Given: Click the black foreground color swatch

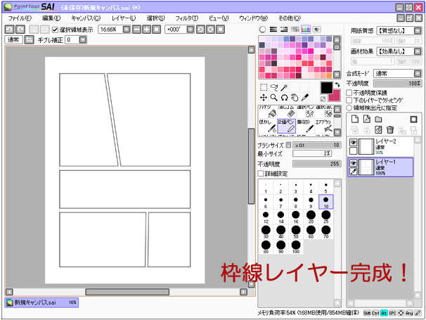Looking at the screenshot, I should click(326, 88).
